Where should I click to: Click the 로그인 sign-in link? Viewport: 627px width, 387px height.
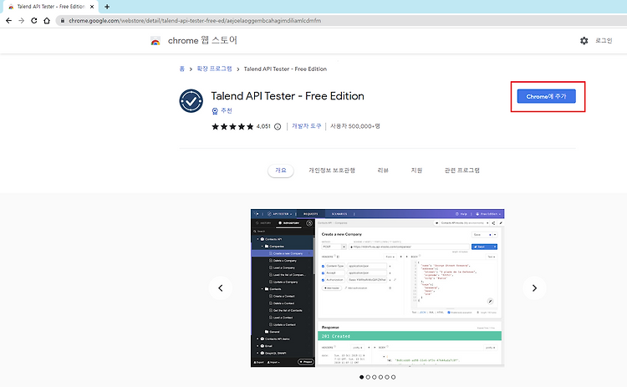[x=604, y=41]
